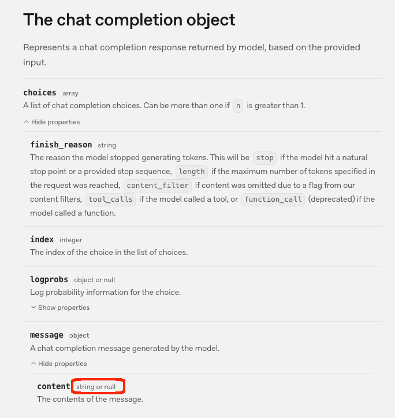The image size is (395, 418).
Task: Collapse choices with Hide properties chevron
Action: click(27, 122)
